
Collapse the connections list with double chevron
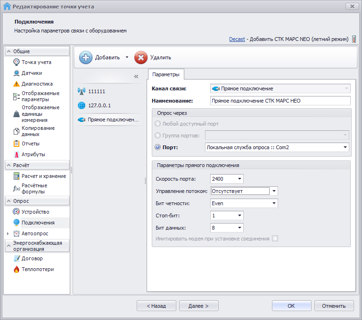tap(136, 76)
